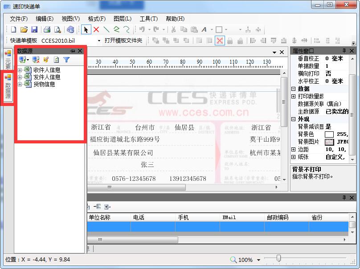Toggle the highlighted red cross grid button
The width and height of the screenshot is (360, 269).
(x=220, y=41)
